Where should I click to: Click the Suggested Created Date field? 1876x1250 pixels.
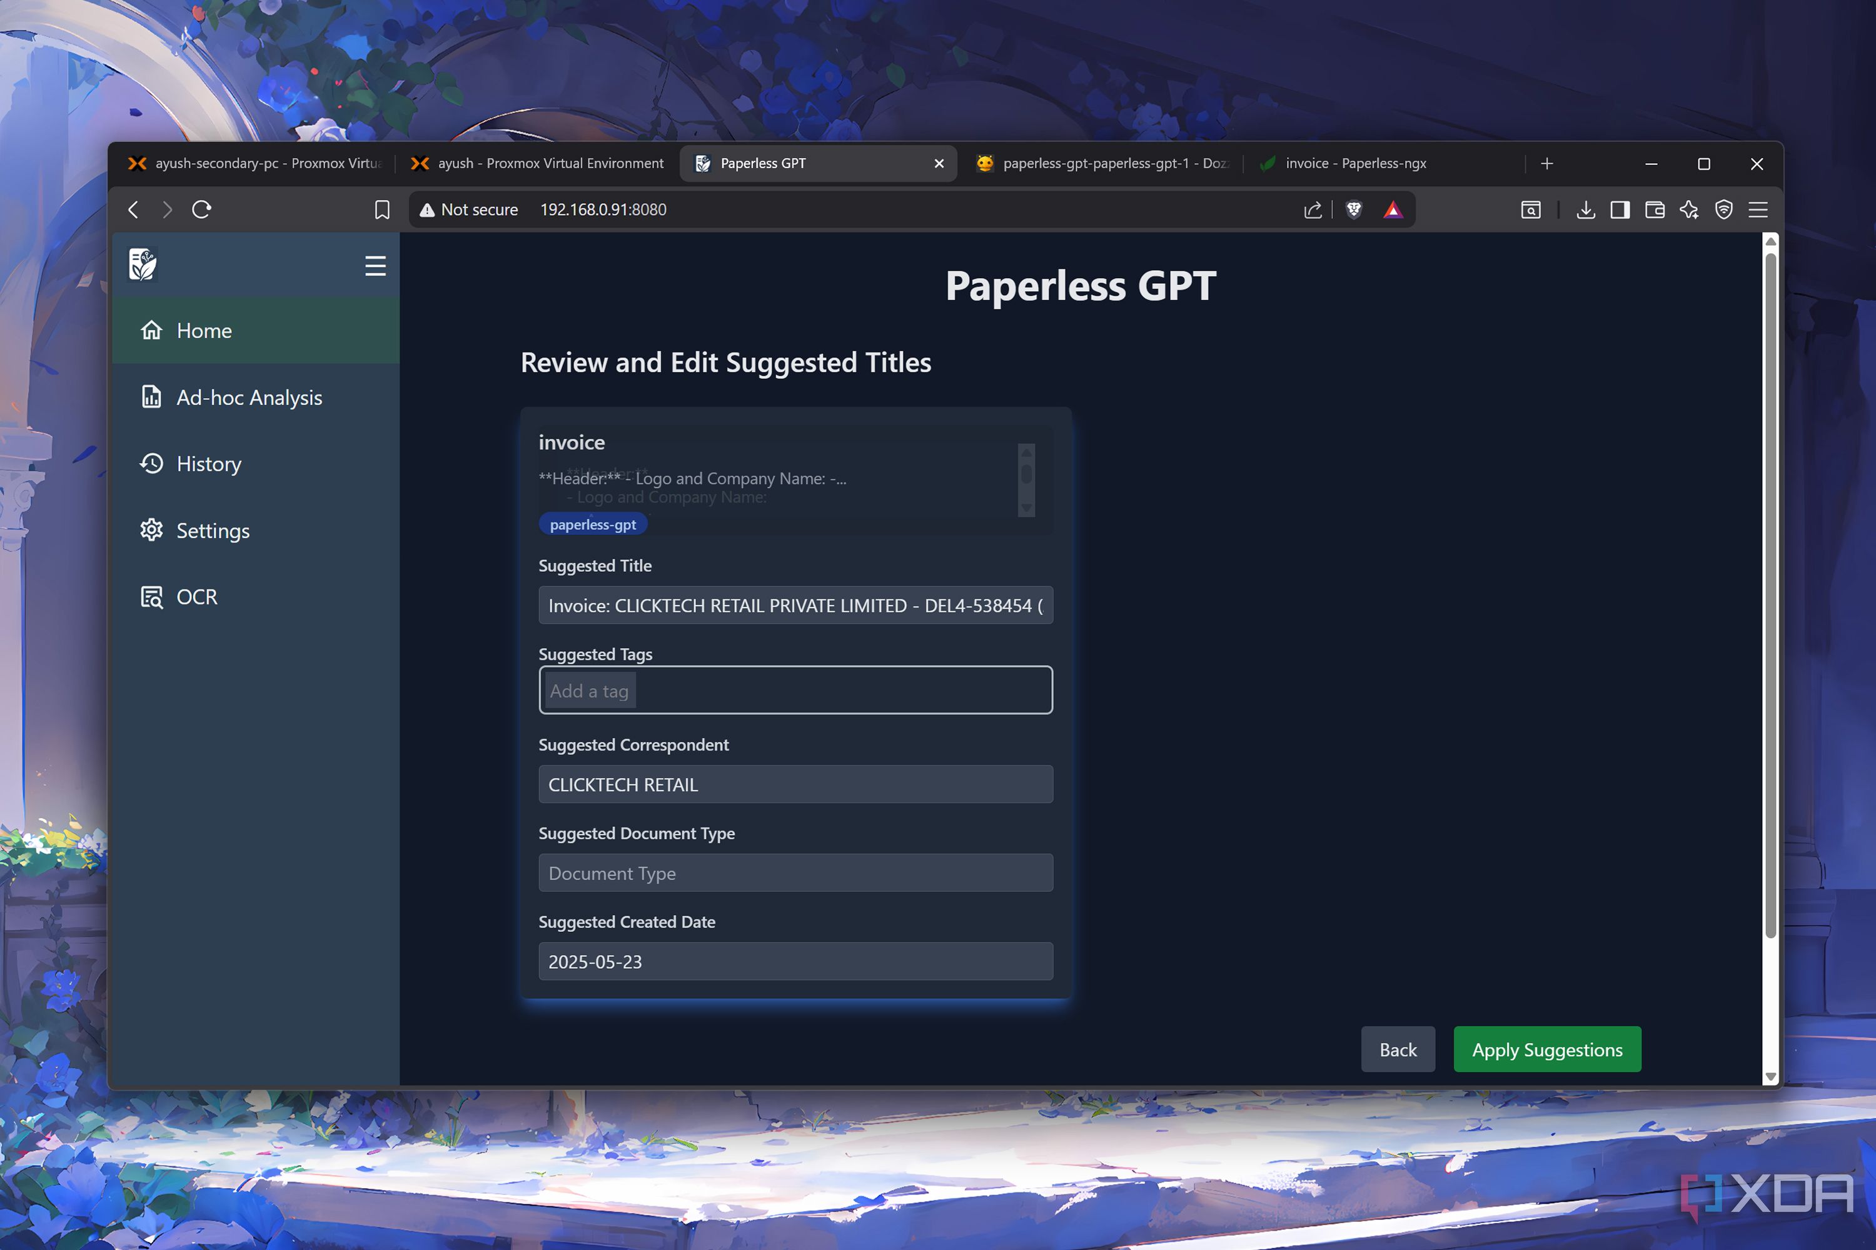[795, 961]
